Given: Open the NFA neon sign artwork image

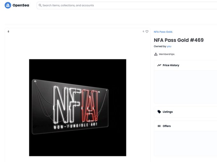Looking at the screenshot, I should pos(78,108).
